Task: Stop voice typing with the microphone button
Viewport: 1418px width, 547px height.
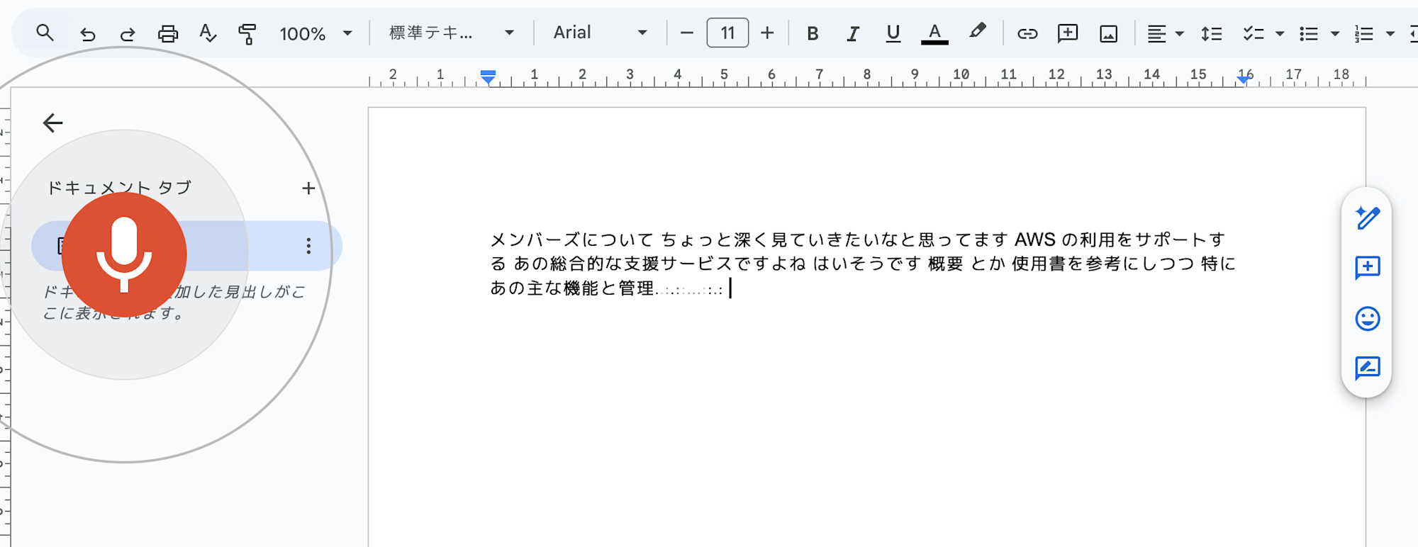Action: 124,255
